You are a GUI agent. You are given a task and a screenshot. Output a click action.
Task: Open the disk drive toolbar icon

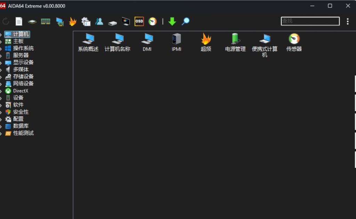(x=112, y=23)
